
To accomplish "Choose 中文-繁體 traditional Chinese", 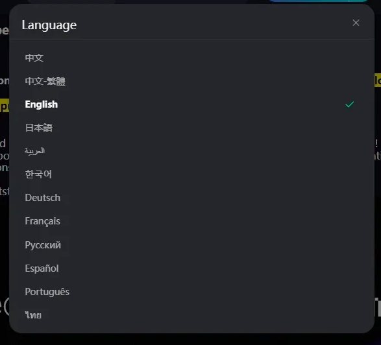I will [45, 81].
